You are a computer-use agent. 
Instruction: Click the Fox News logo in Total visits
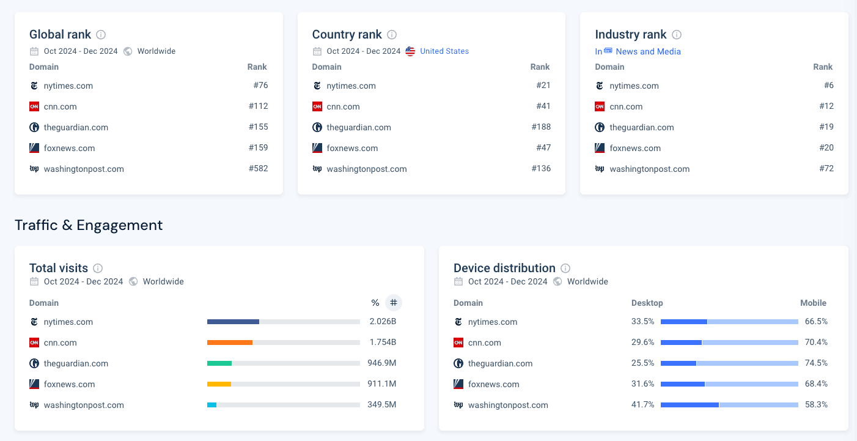point(34,384)
